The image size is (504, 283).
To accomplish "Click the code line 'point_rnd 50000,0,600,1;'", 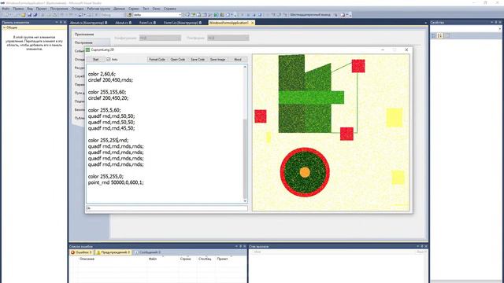I will pyautogui.click(x=116, y=182).
